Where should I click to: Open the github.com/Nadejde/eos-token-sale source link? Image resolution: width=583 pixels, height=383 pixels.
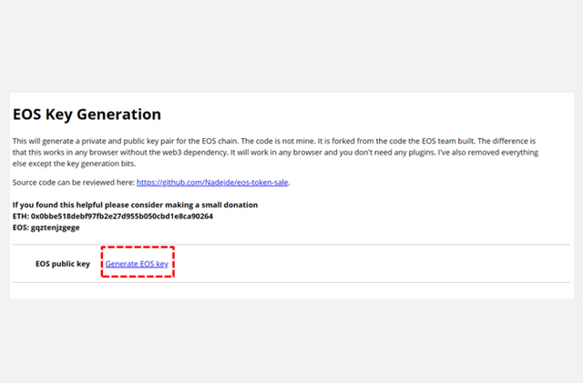(x=212, y=182)
